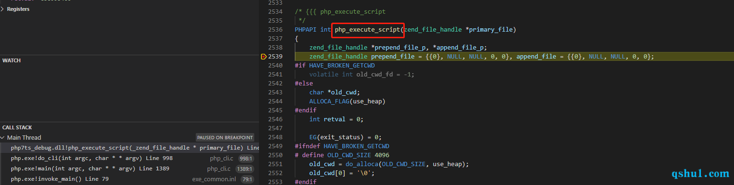Click the 79:1 badge next to exe_common.inl

tap(247, 179)
